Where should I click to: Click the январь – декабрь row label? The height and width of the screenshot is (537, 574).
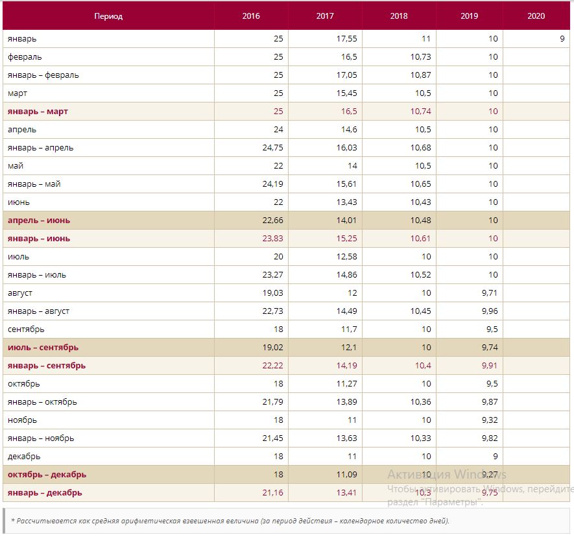tap(45, 493)
